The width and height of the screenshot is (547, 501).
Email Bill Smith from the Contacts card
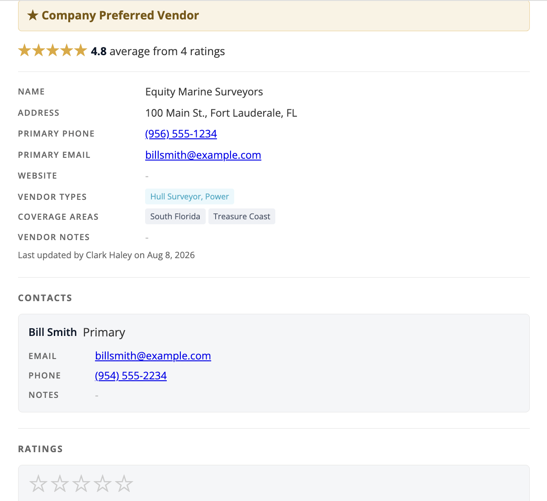tap(153, 356)
